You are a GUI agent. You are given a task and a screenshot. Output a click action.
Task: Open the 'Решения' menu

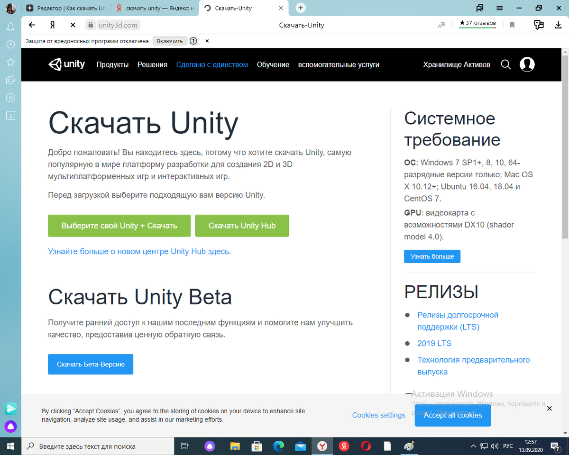[x=152, y=64]
